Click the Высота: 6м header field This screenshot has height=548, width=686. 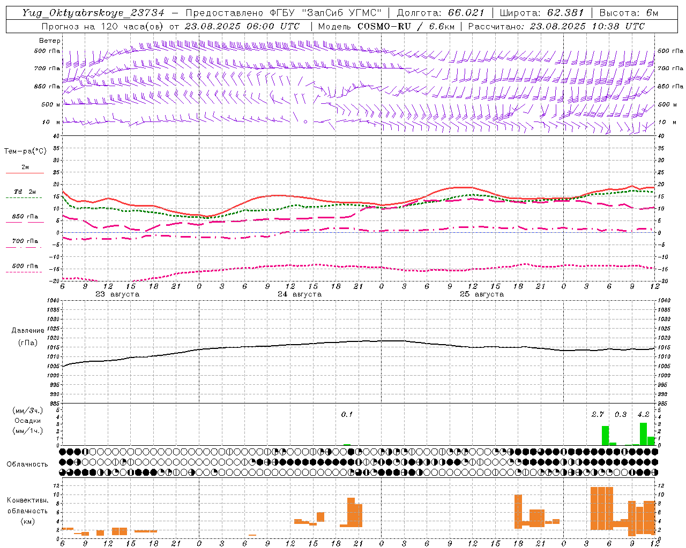pos(629,13)
